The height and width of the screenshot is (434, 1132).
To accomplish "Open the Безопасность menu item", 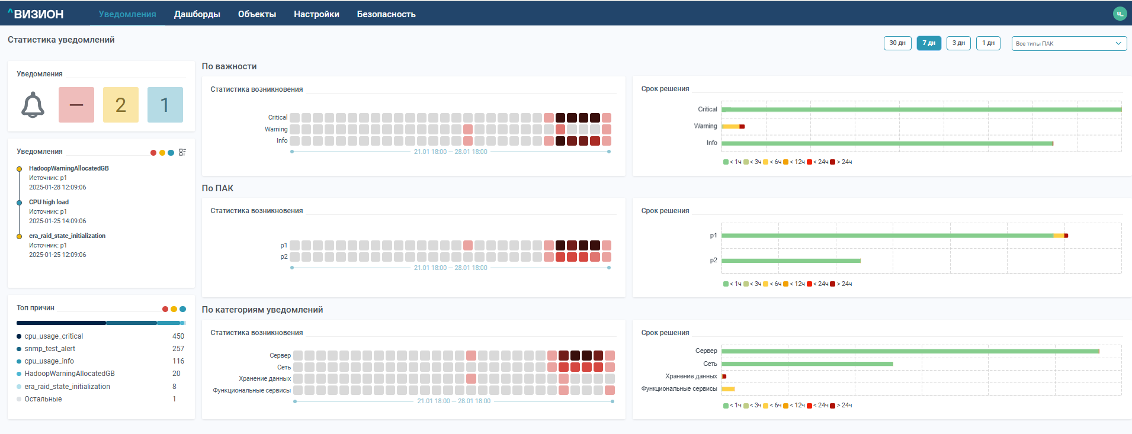I will (386, 14).
